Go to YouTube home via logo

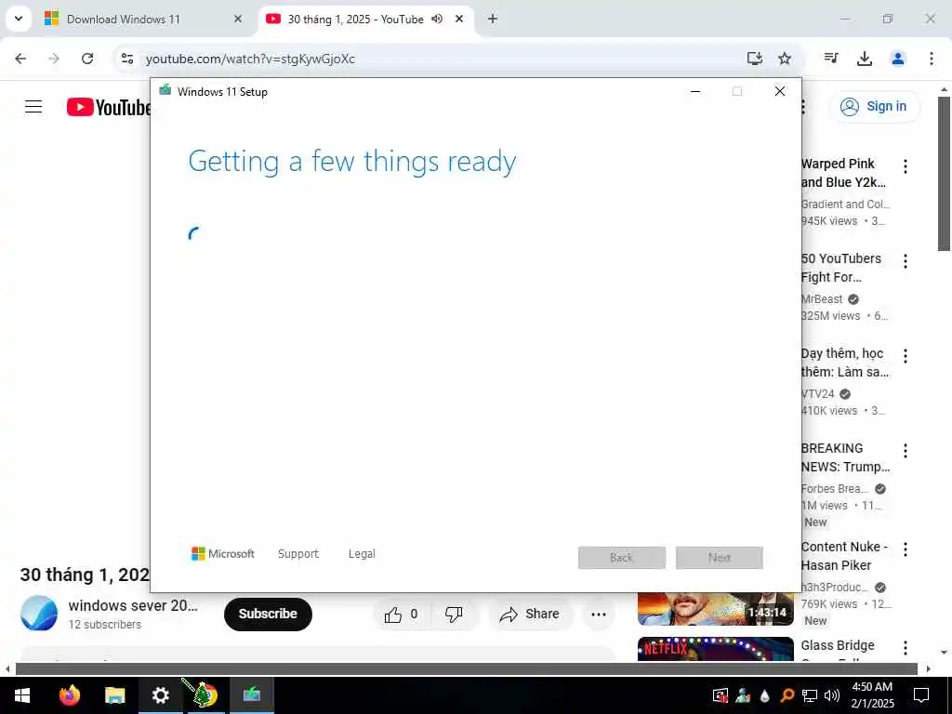110,107
